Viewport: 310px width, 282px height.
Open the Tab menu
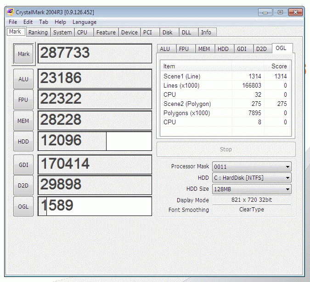pos(44,22)
